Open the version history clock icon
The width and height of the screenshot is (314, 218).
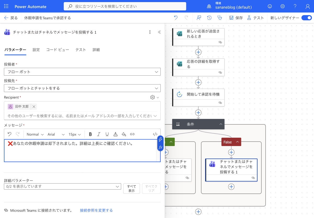(209, 18)
